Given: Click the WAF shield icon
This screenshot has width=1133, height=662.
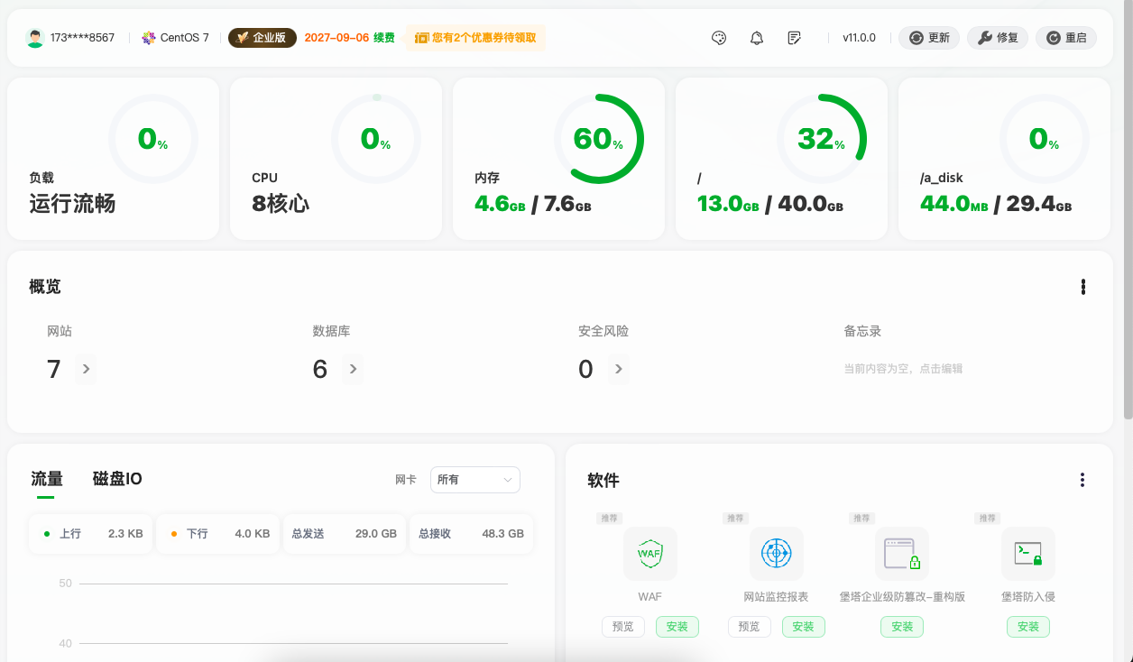Looking at the screenshot, I should [649, 553].
